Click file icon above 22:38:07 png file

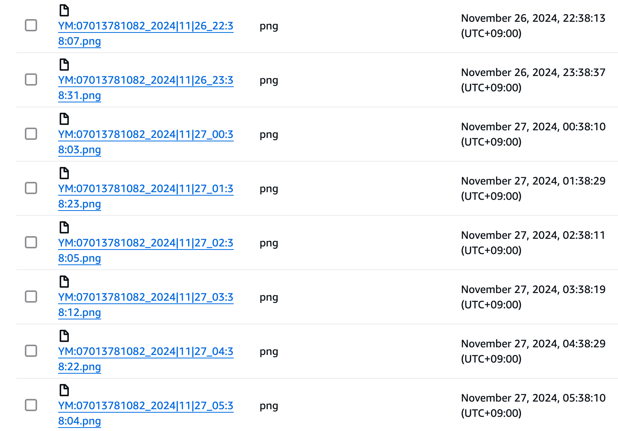(x=64, y=10)
